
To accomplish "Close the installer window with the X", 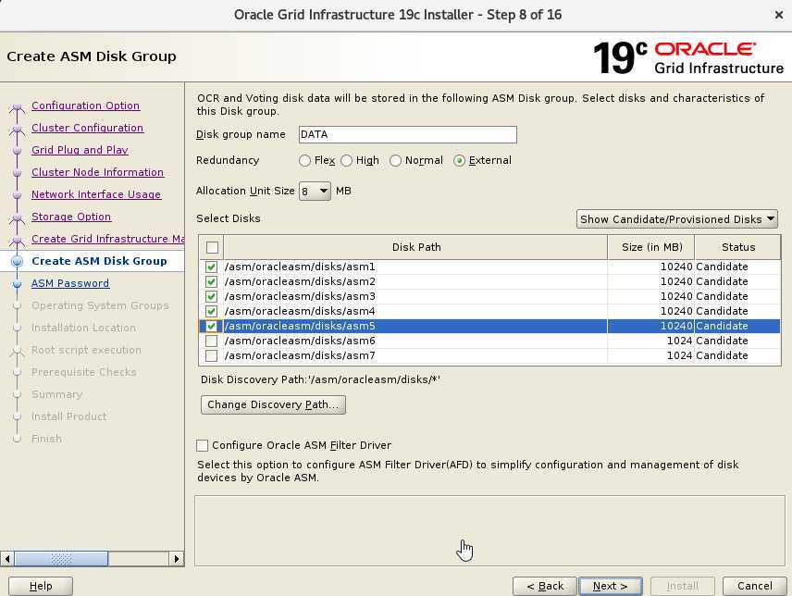I will (x=778, y=15).
